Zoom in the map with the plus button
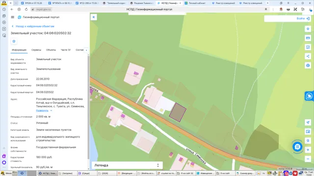The width and height of the screenshot is (314, 176). click(308, 150)
